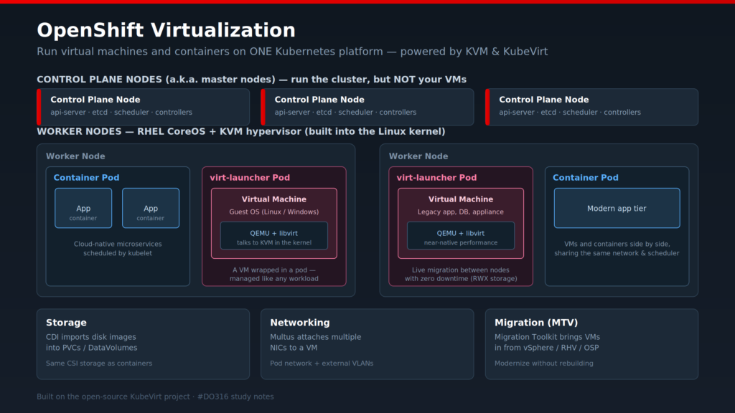The height and width of the screenshot is (413, 735).
Task: Click the "Legacy app, DB, appliance" line
Action: coord(461,212)
